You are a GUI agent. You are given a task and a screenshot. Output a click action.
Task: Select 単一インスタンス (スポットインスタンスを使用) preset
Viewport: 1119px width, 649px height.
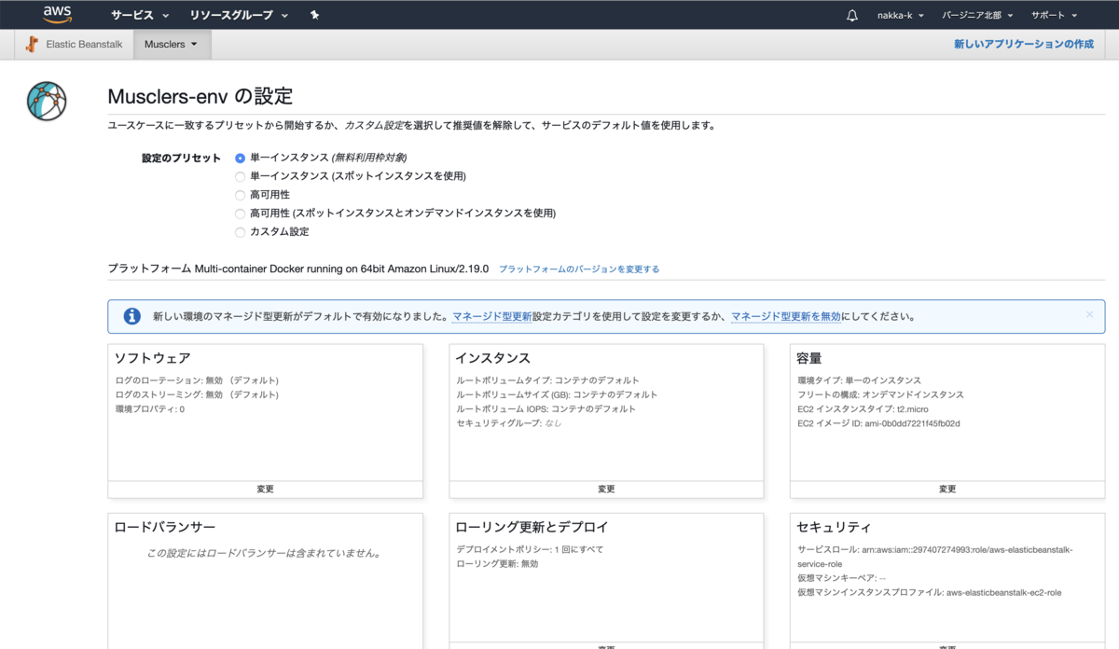241,176
